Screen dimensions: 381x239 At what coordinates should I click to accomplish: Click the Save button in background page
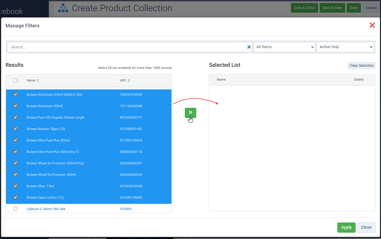point(354,8)
